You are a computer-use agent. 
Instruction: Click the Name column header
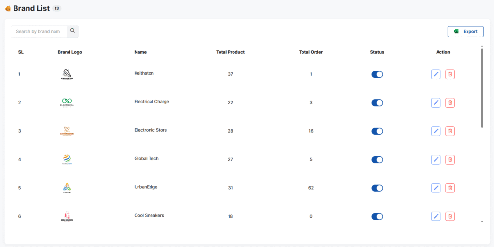[140, 52]
